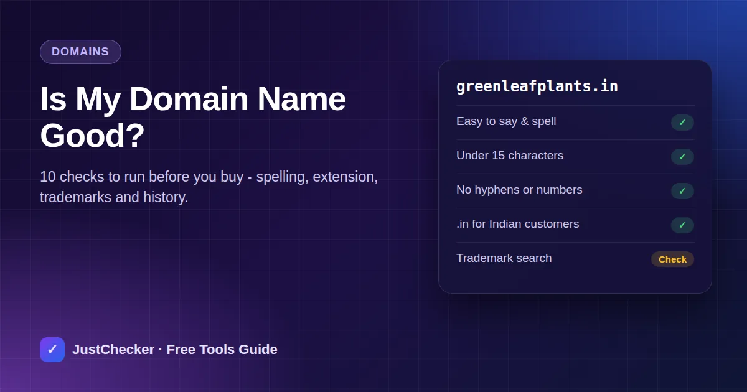This screenshot has height=392, width=747.
Task: Click the Under 15 characters label
Action: coord(510,156)
